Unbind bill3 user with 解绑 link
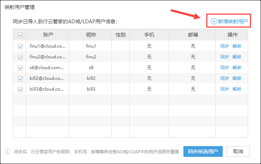This screenshot has height=164, width=261. pos(237,89)
